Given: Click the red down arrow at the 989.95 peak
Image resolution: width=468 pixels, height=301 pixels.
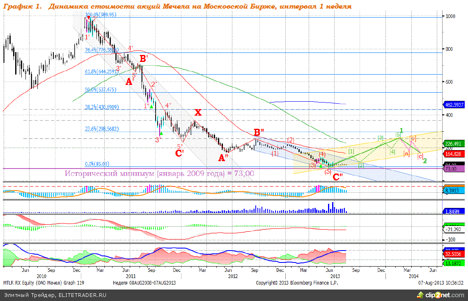Looking at the screenshot, I should pos(89,18).
